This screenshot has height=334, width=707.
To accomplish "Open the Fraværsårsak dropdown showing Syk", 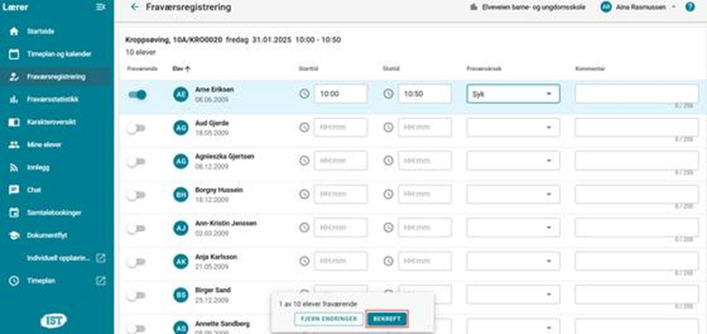I will (x=513, y=94).
